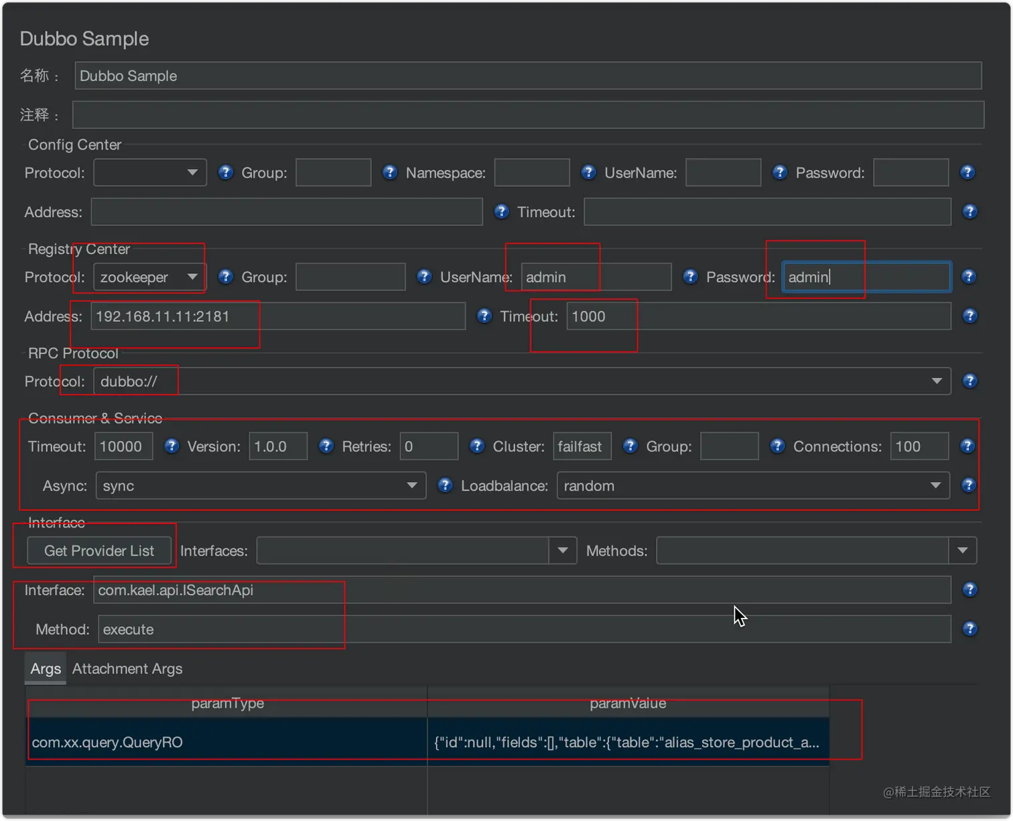Open Loadbalance random dropdown
Viewport: 1013px width, 821px height.
click(x=753, y=485)
